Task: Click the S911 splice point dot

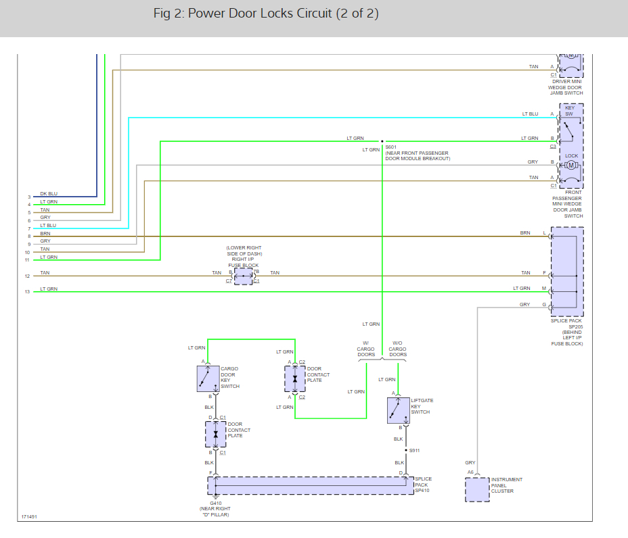Action: (407, 450)
